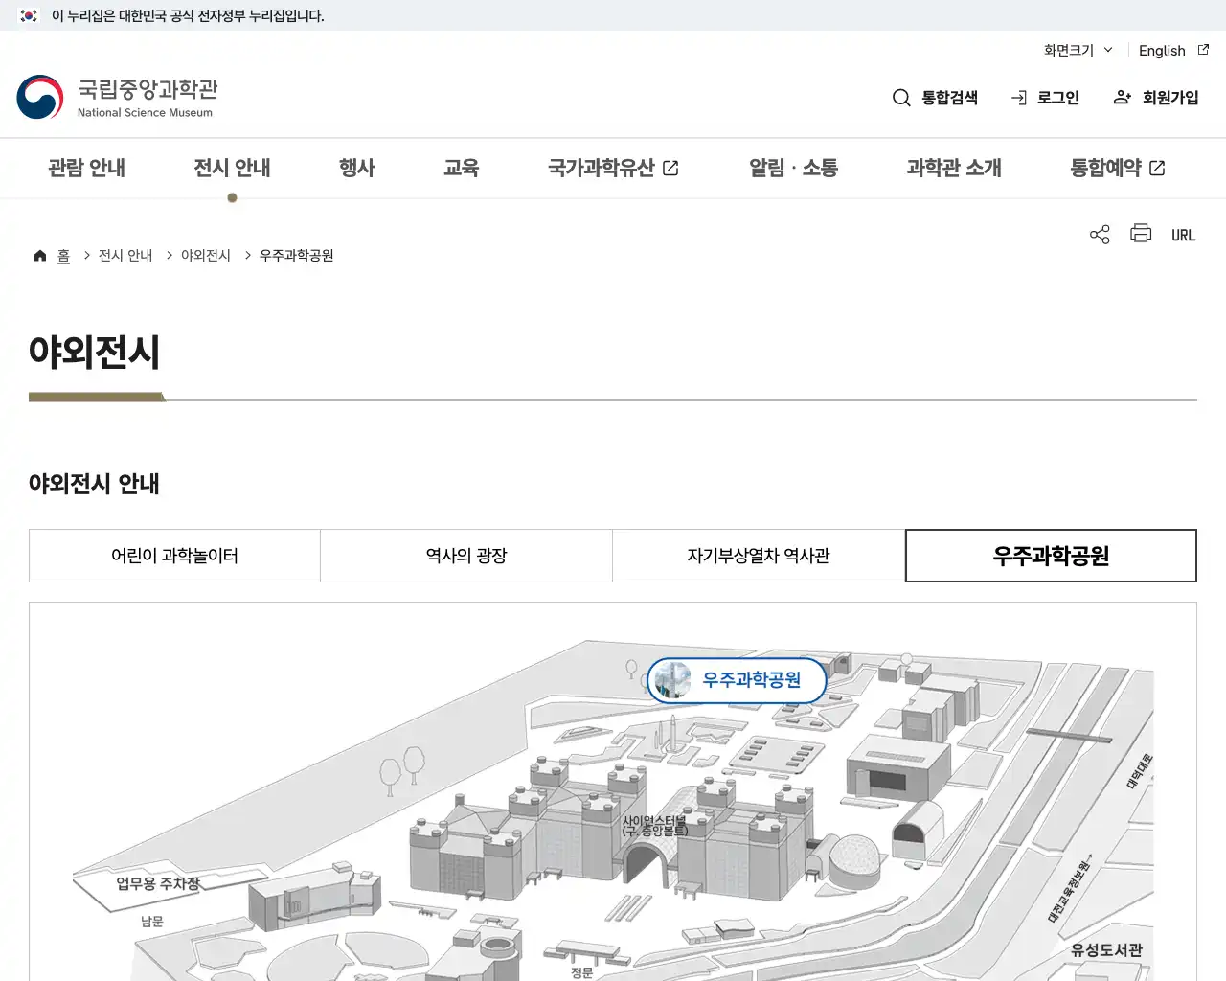Select the 전시 안내 menu item

tap(232, 168)
